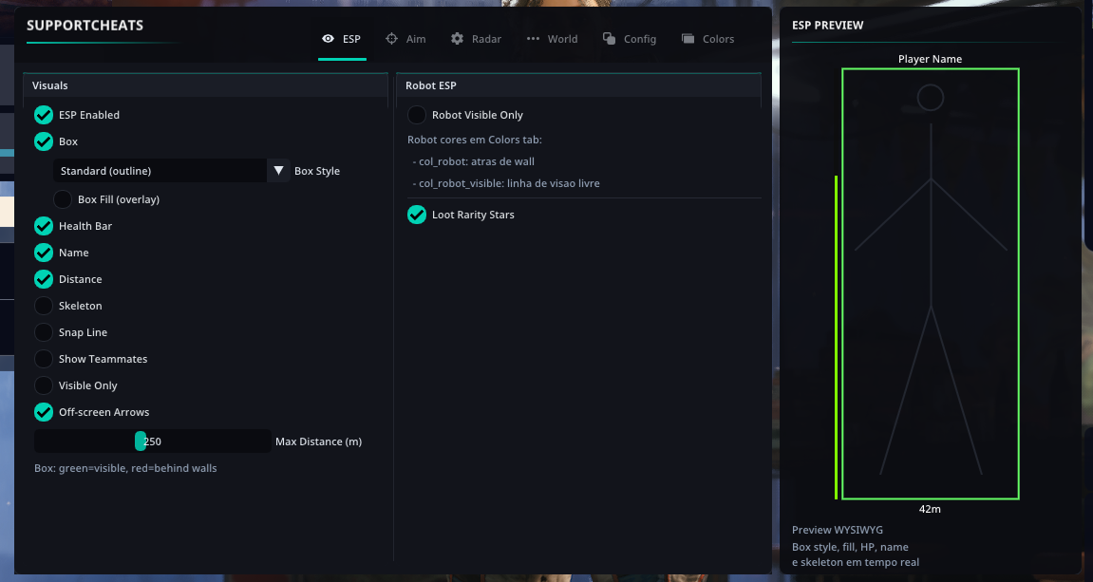Click the green health bar in preview
1093x582 pixels.
(x=836, y=337)
